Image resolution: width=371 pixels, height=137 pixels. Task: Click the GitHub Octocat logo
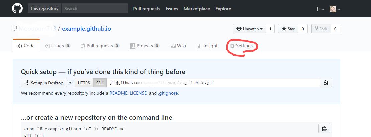(17, 9)
